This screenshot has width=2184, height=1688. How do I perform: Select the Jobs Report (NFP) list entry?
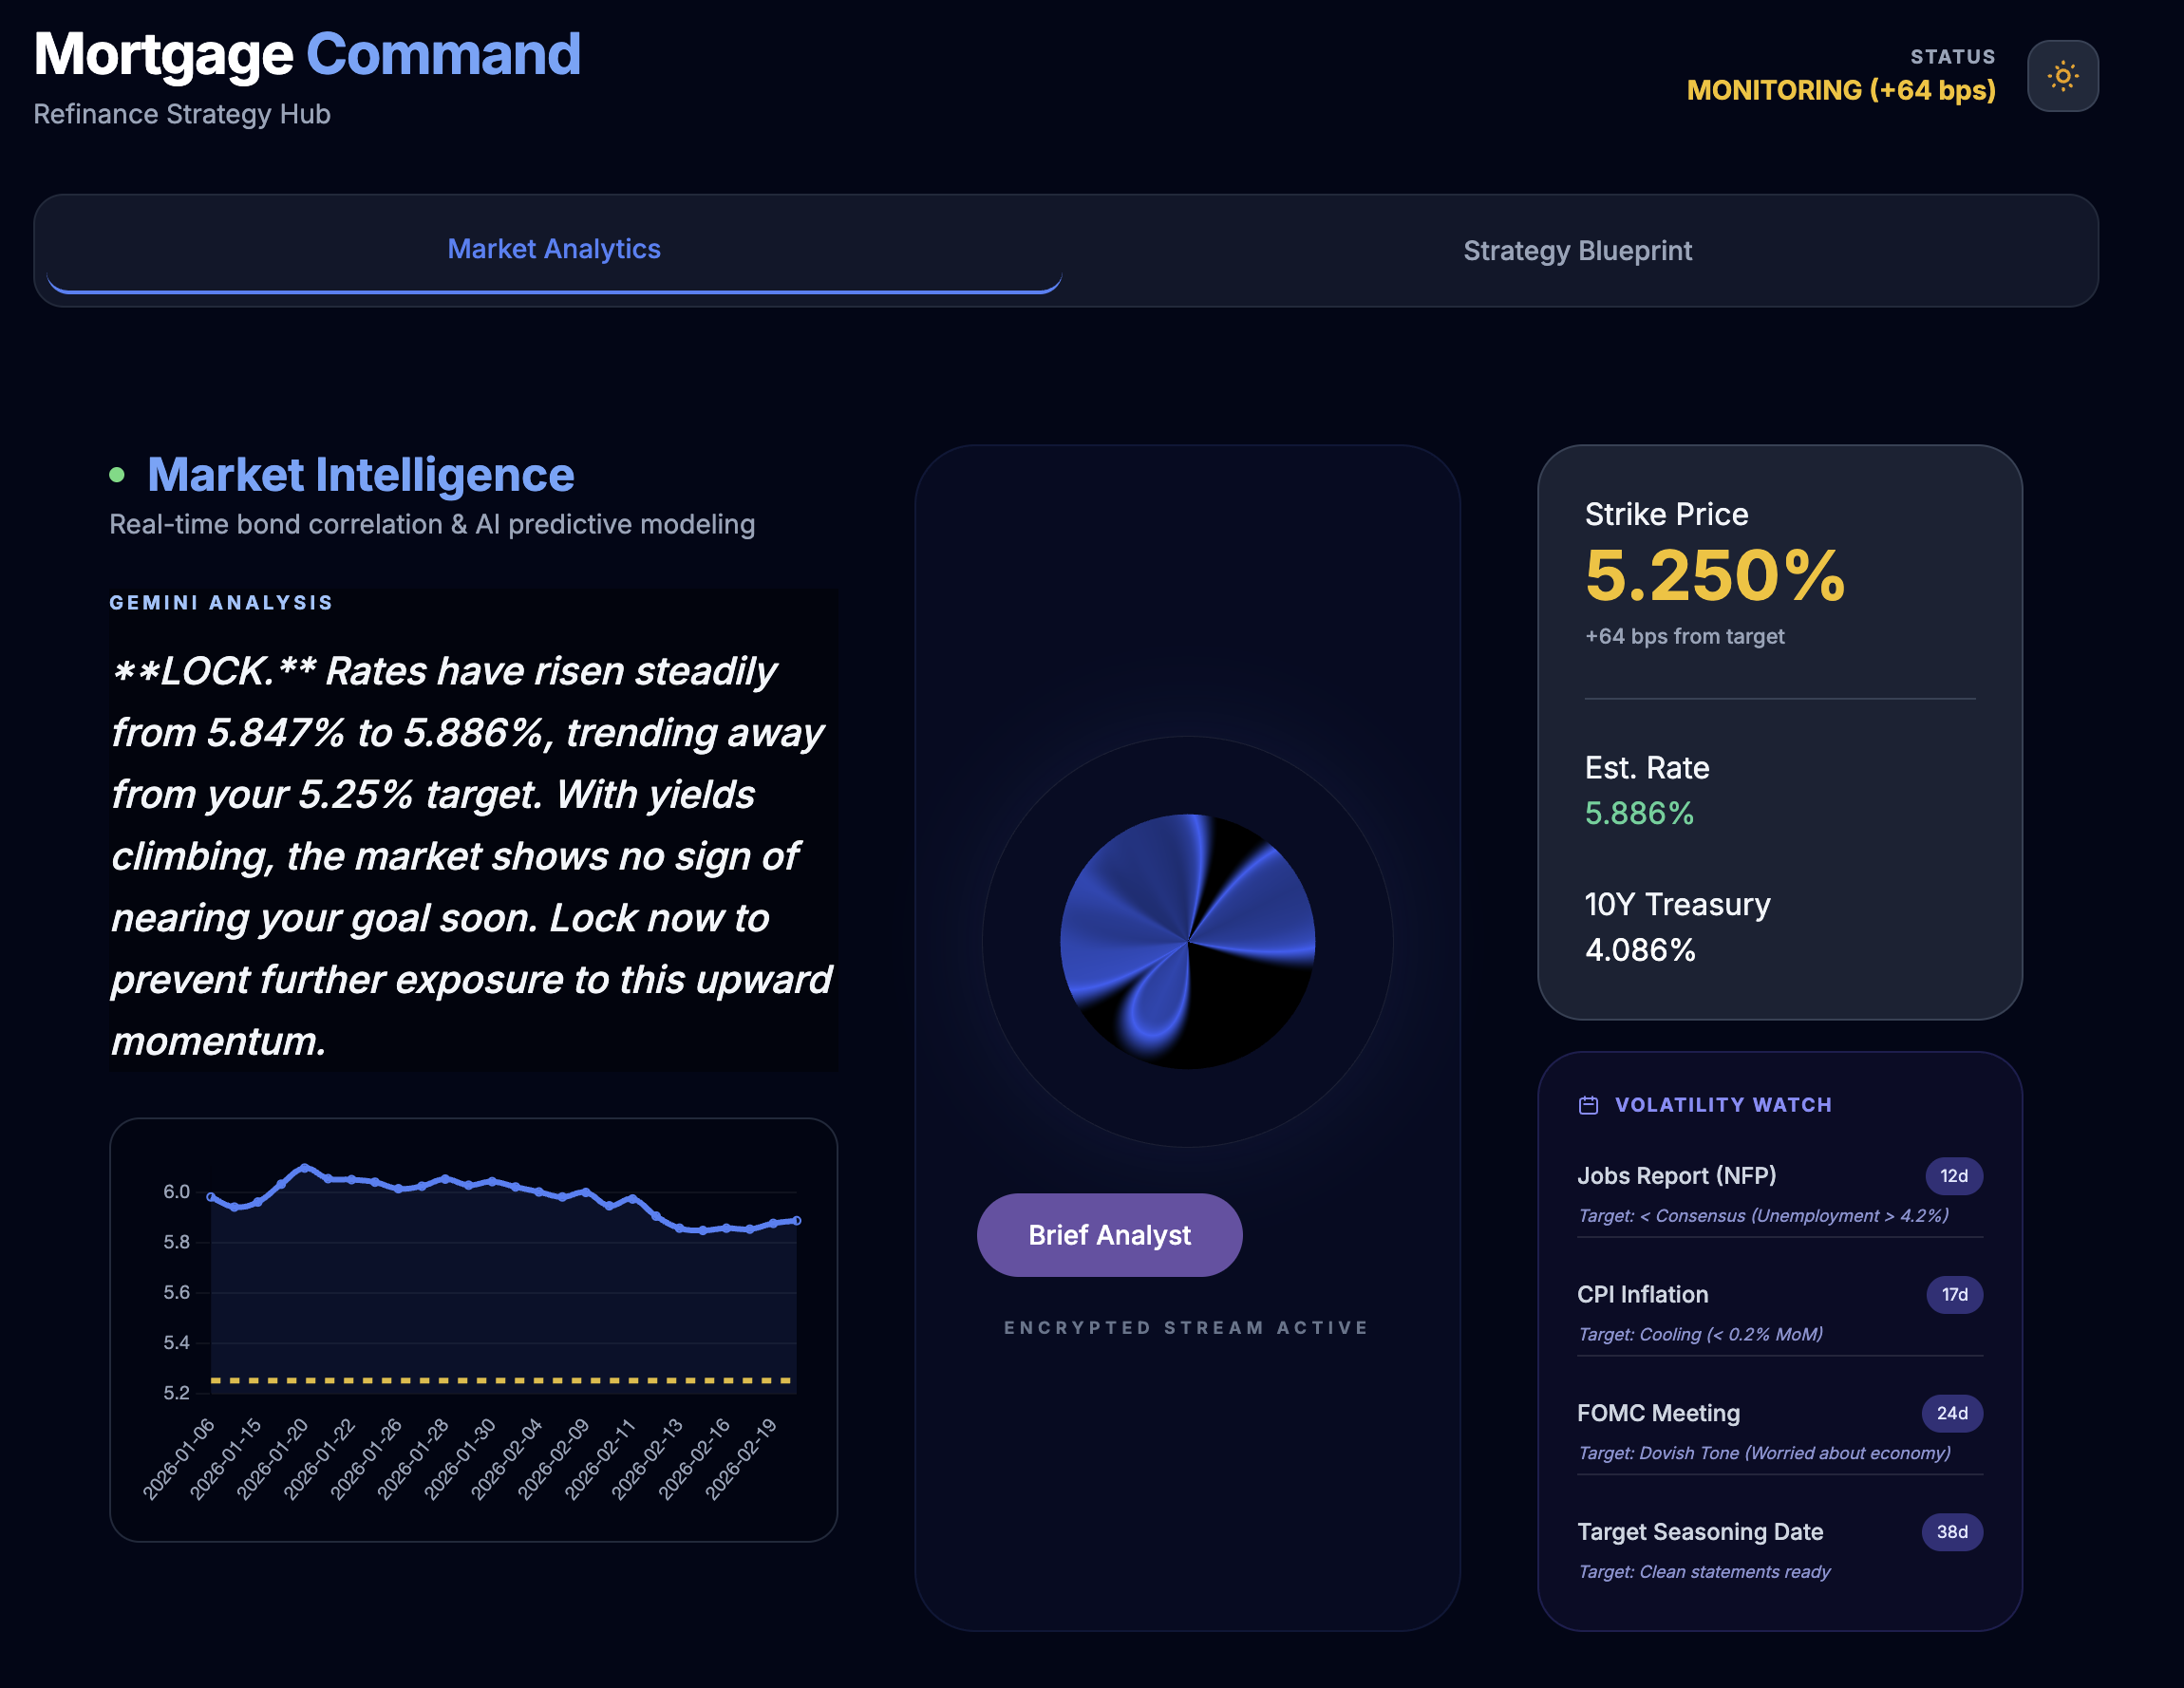[1678, 1176]
